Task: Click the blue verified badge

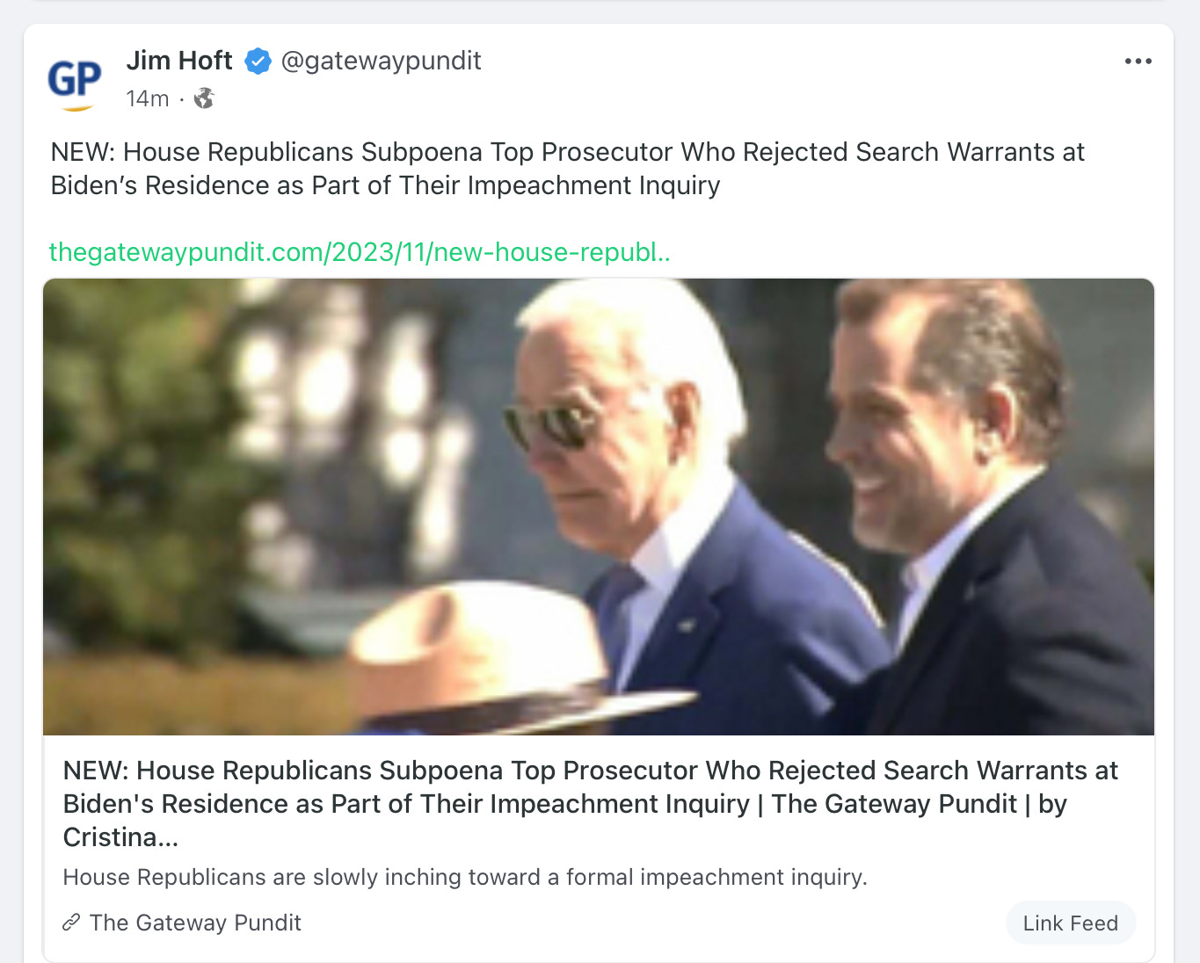Action: click(x=258, y=62)
